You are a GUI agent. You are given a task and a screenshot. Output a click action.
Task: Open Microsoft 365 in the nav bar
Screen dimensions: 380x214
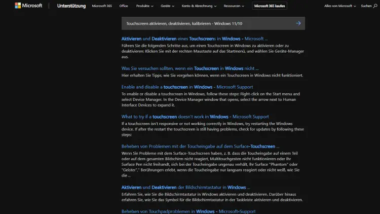[x=102, y=6]
